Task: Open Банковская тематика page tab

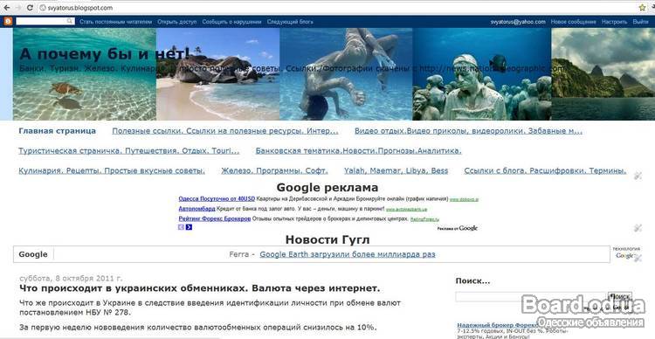Action: tap(358, 151)
